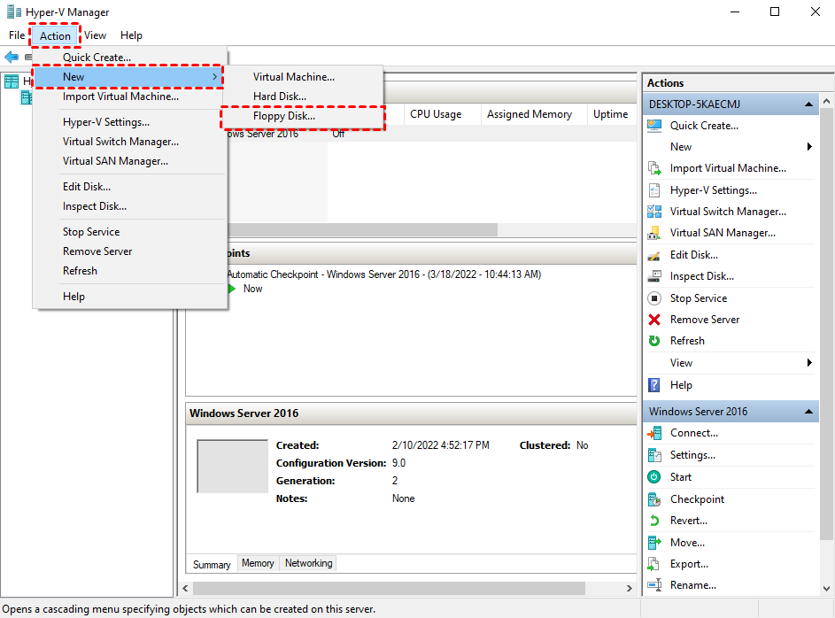Open the View menu
Viewport: 835px width, 618px height.
[95, 35]
